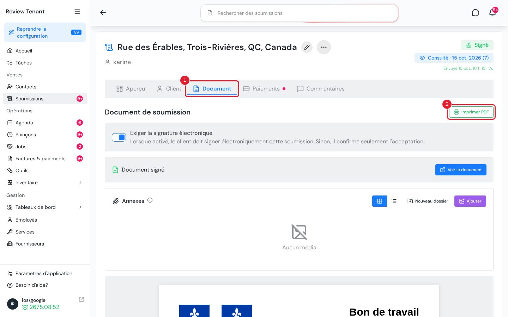Open Services in the sidebar

pos(45,232)
